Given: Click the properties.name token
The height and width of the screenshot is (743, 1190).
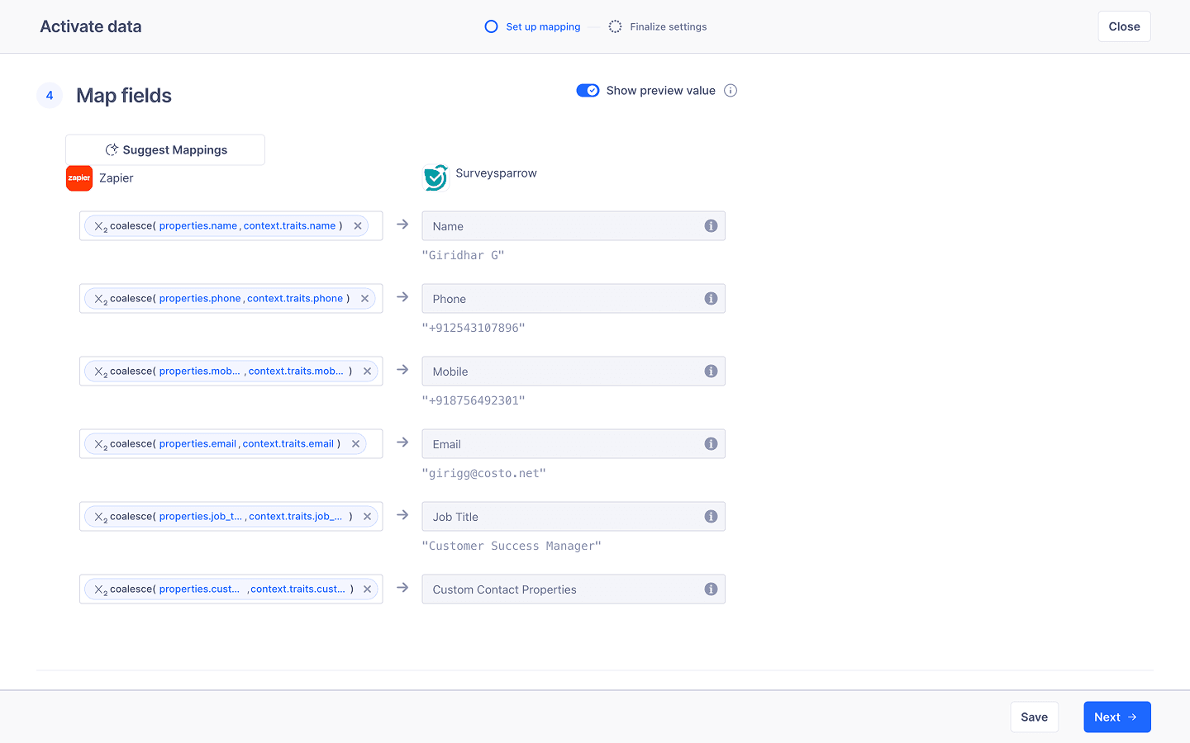Looking at the screenshot, I should (x=198, y=226).
